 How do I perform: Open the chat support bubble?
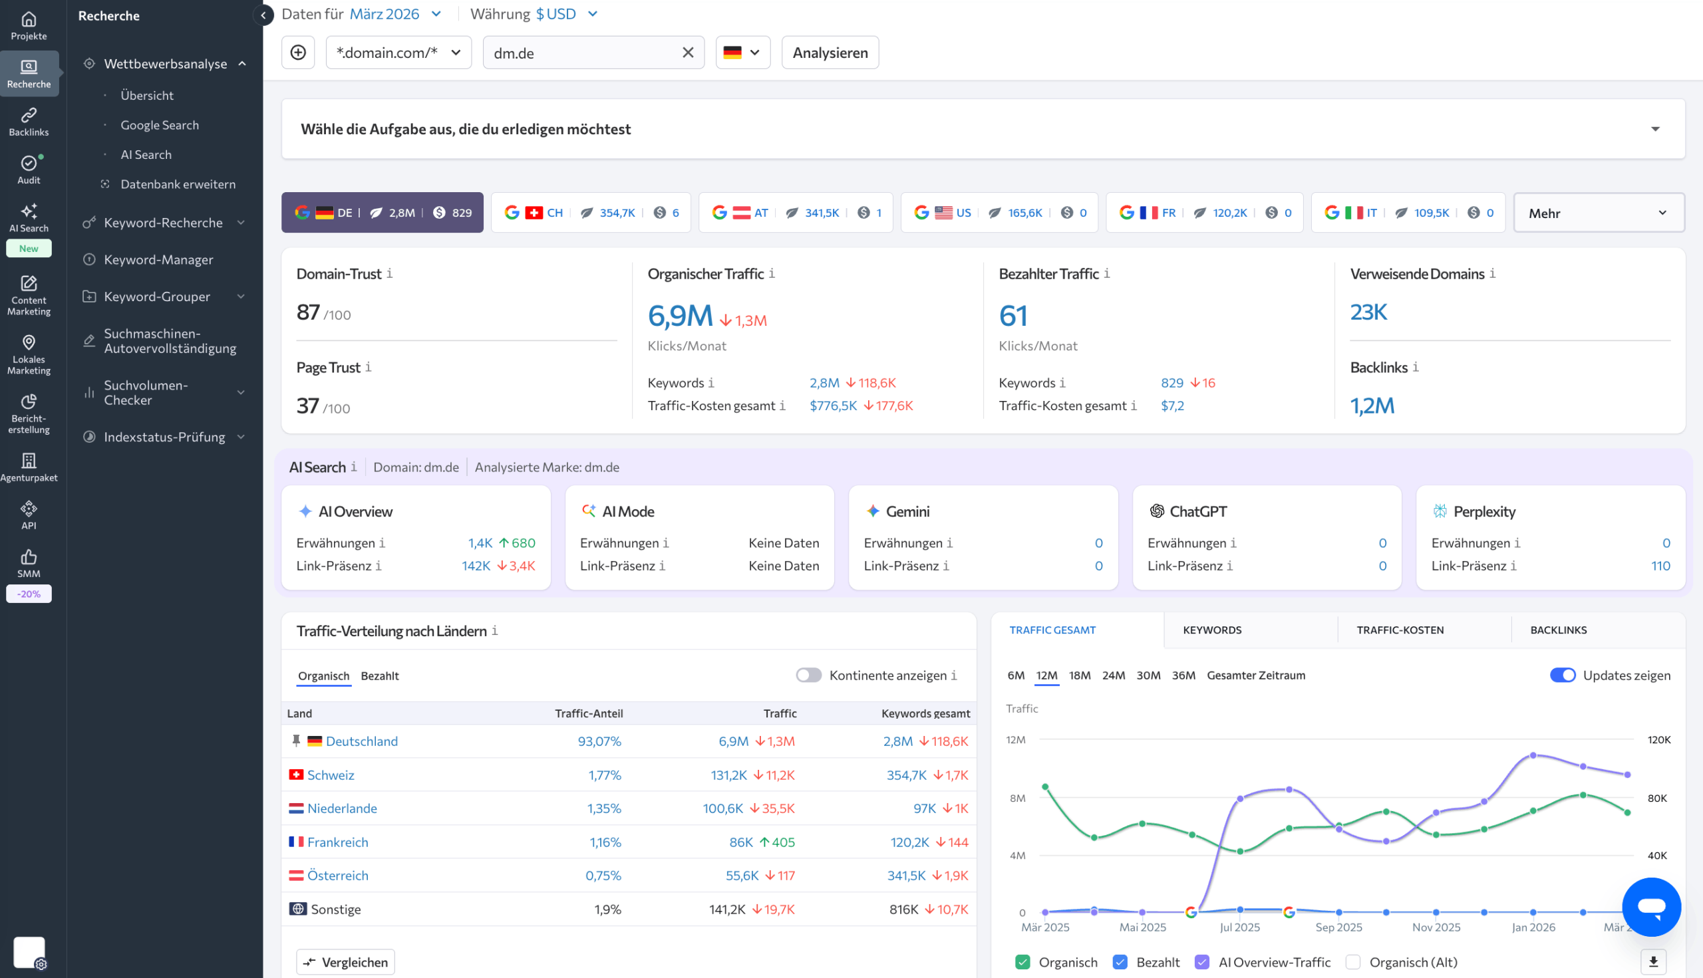(1652, 907)
